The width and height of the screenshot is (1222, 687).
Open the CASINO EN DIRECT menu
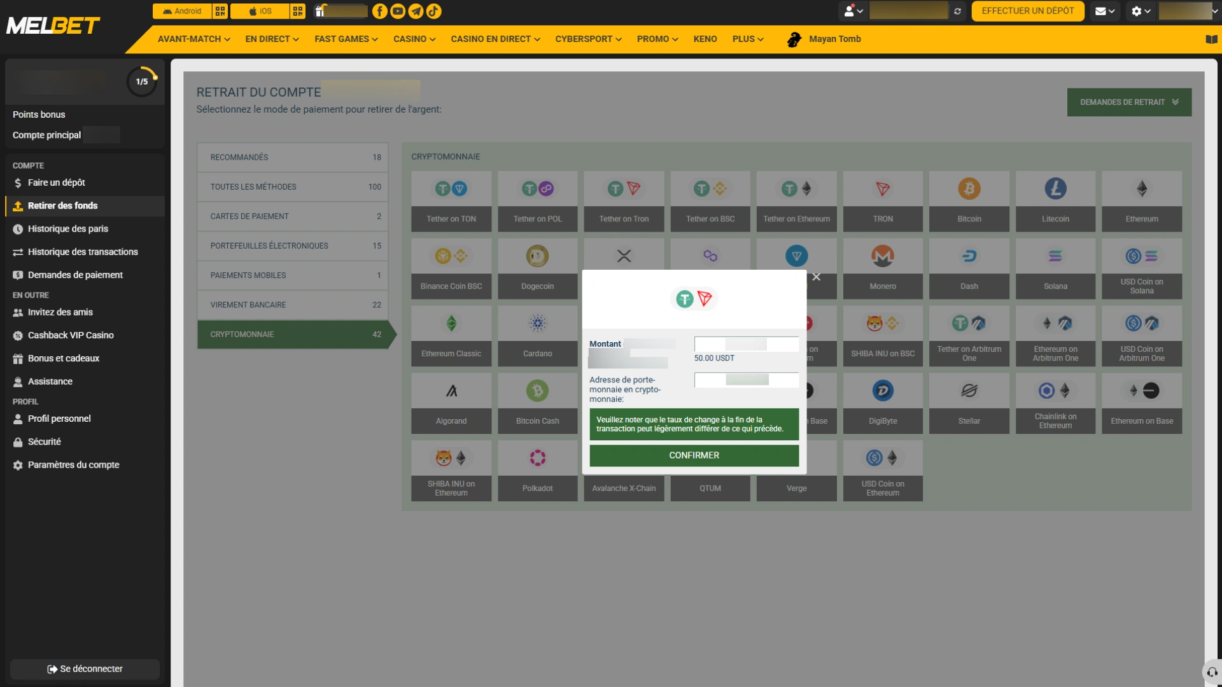495,39
